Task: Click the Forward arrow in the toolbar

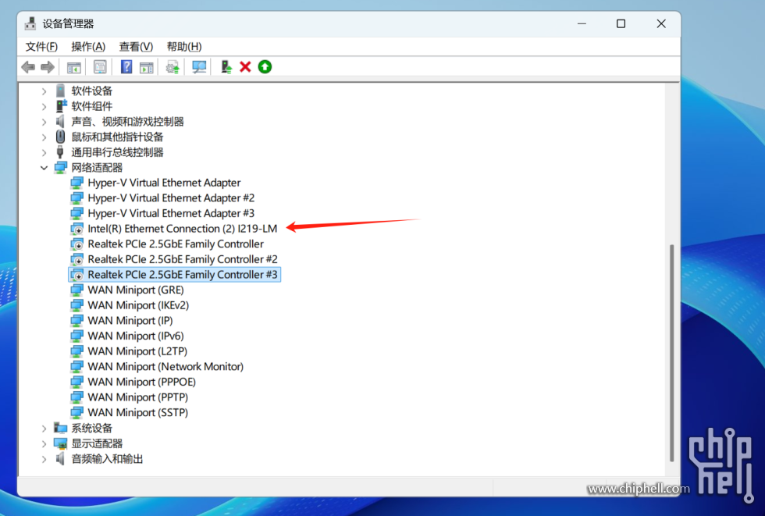Action: [x=48, y=67]
